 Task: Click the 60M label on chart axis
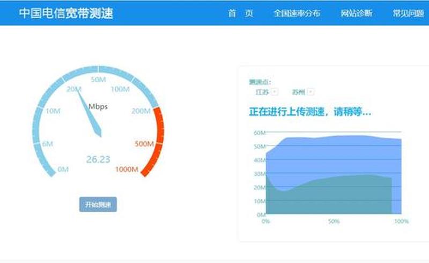coord(260,133)
